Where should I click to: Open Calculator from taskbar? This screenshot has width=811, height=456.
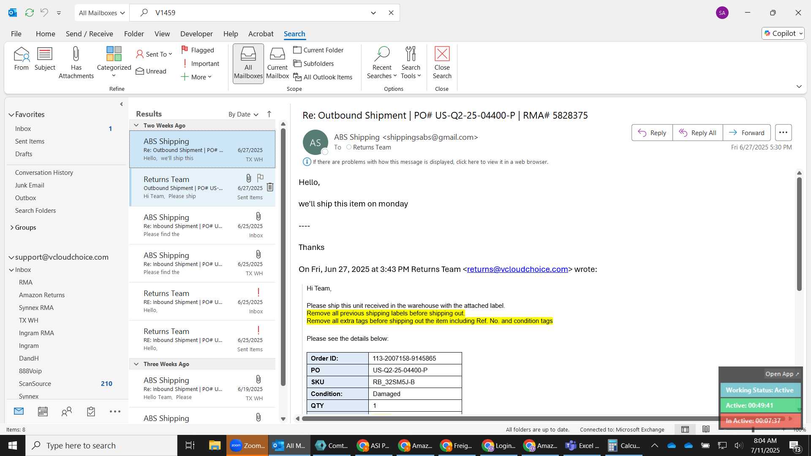tap(624, 445)
